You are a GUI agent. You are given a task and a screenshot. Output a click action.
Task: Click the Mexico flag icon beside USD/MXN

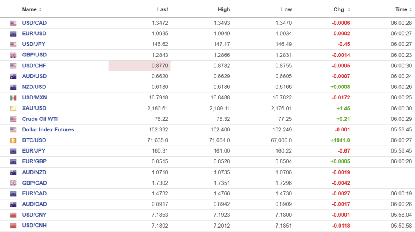tap(13, 98)
